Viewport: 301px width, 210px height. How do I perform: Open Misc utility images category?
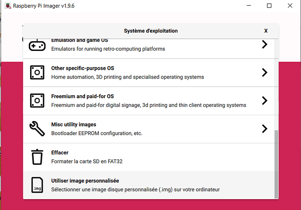149,129
